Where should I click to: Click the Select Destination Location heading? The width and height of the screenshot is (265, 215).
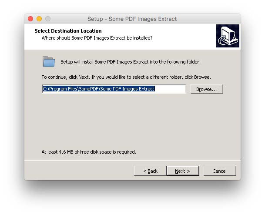point(68,31)
